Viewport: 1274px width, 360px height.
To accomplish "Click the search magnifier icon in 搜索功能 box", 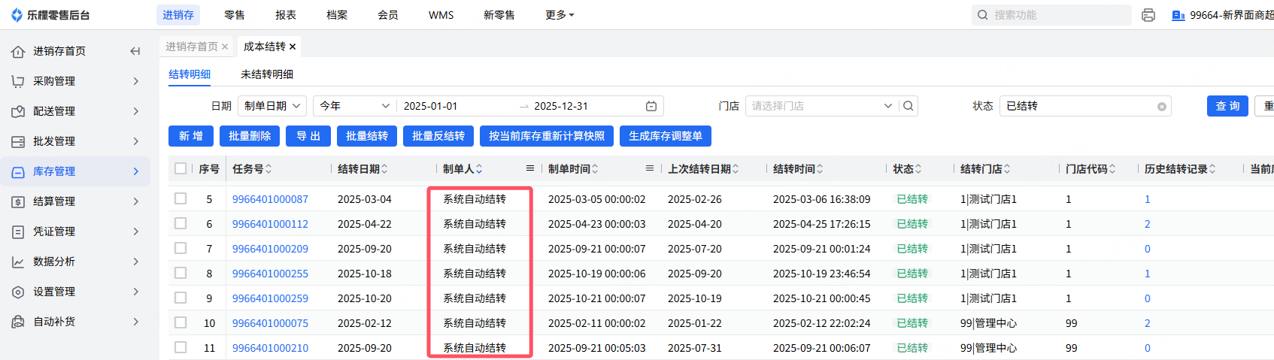I will pos(983,15).
